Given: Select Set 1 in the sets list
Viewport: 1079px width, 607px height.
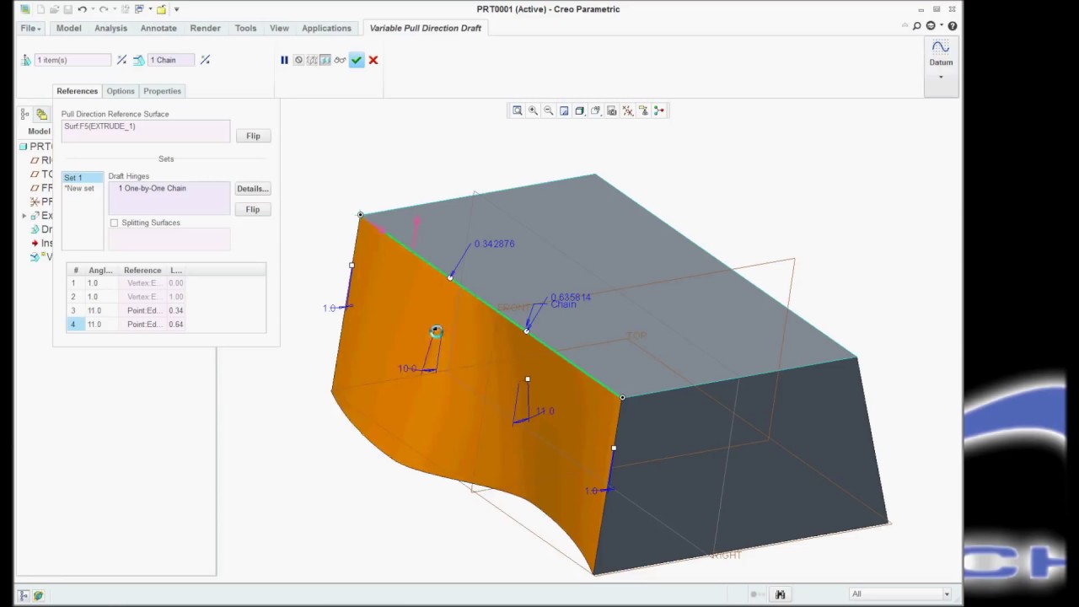Looking at the screenshot, I should pyautogui.click(x=83, y=178).
